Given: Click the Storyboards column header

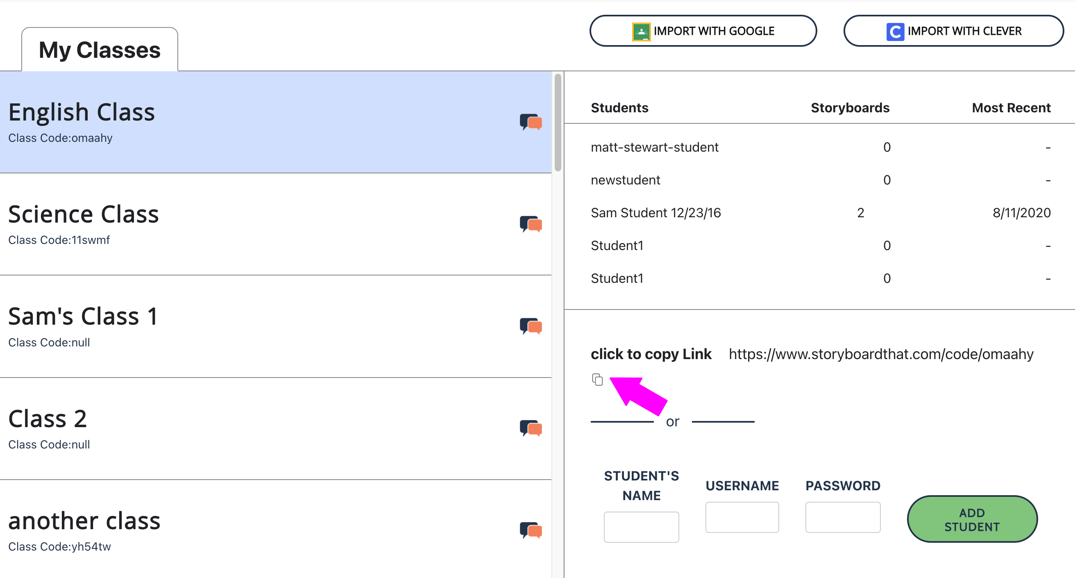Looking at the screenshot, I should point(850,108).
